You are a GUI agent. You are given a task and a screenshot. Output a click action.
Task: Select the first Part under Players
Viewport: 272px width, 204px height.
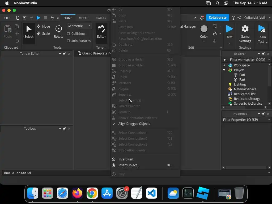(x=242, y=75)
